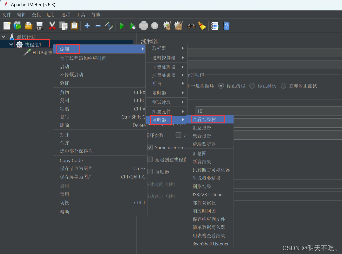Click the Stop test icon
This screenshot has height=254, width=342.
click(x=144, y=26)
